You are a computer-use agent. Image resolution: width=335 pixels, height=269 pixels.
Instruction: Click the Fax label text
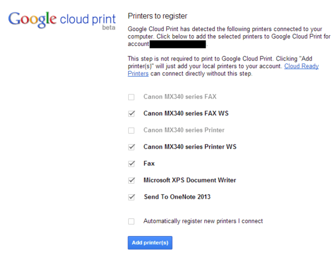149,164
